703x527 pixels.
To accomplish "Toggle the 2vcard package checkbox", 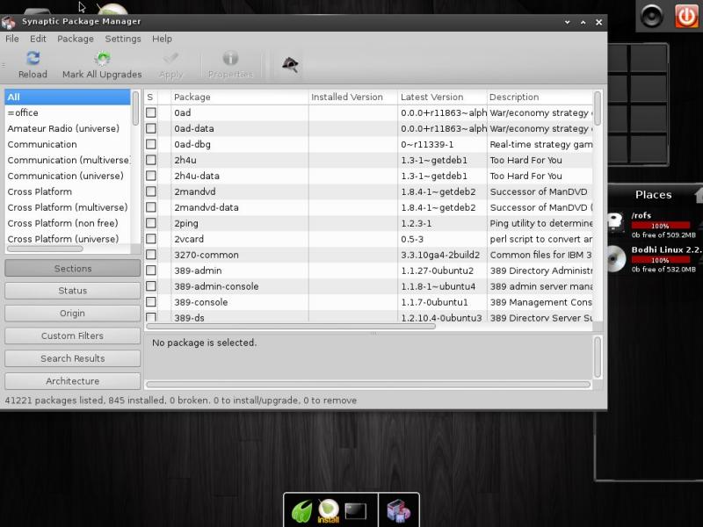I will (151, 239).
